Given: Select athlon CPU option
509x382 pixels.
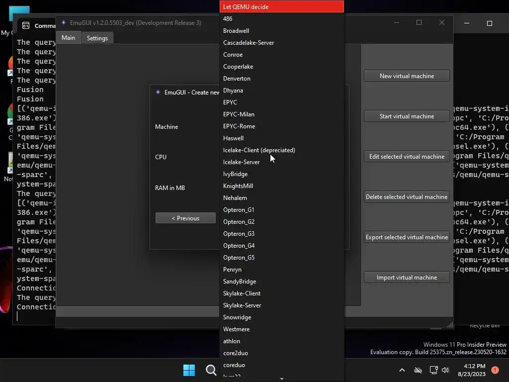Looking at the screenshot, I should (x=281, y=341).
